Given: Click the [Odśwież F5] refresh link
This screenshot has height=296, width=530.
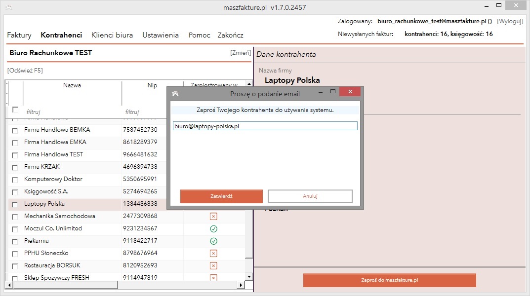Looking at the screenshot, I should coord(25,70).
